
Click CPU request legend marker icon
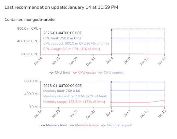point(100,73)
